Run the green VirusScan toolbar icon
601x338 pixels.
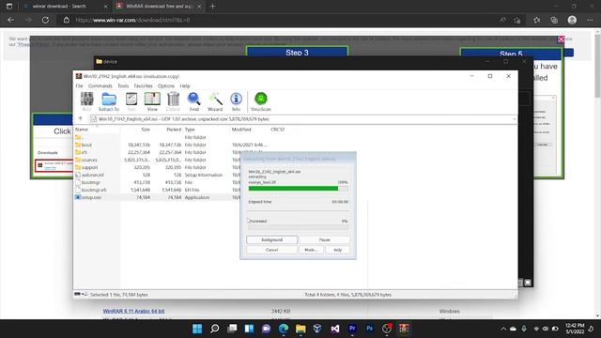(261, 101)
